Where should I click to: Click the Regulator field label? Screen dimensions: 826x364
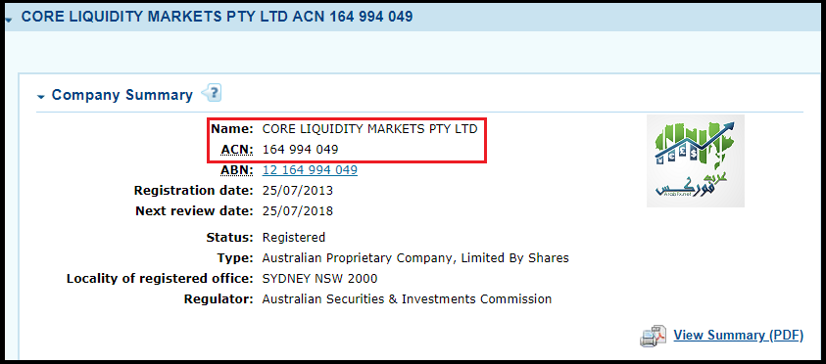coord(219,299)
